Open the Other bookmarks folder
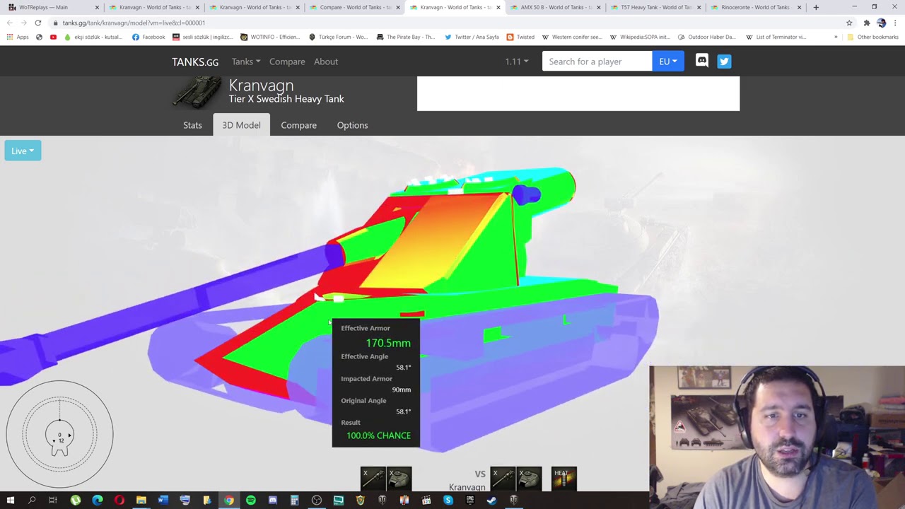Image resolution: width=905 pixels, height=509 pixels. (x=873, y=37)
